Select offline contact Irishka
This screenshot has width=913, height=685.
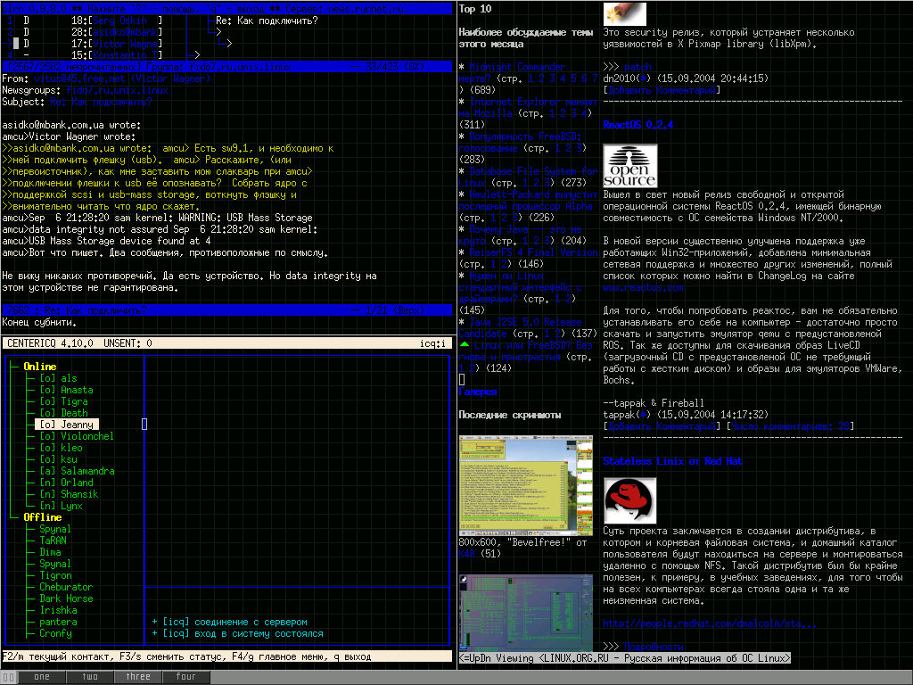point(58,610)
